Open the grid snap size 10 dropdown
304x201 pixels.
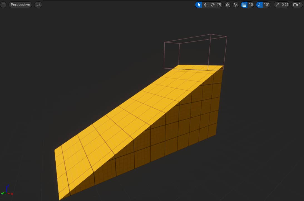[251, 5]
